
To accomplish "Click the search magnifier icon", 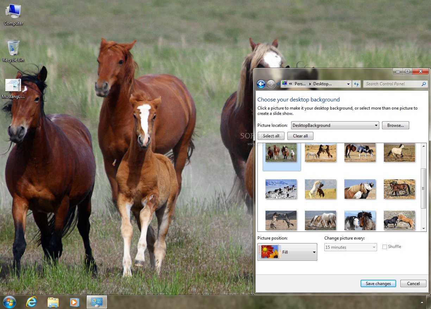I will [424, 84].
